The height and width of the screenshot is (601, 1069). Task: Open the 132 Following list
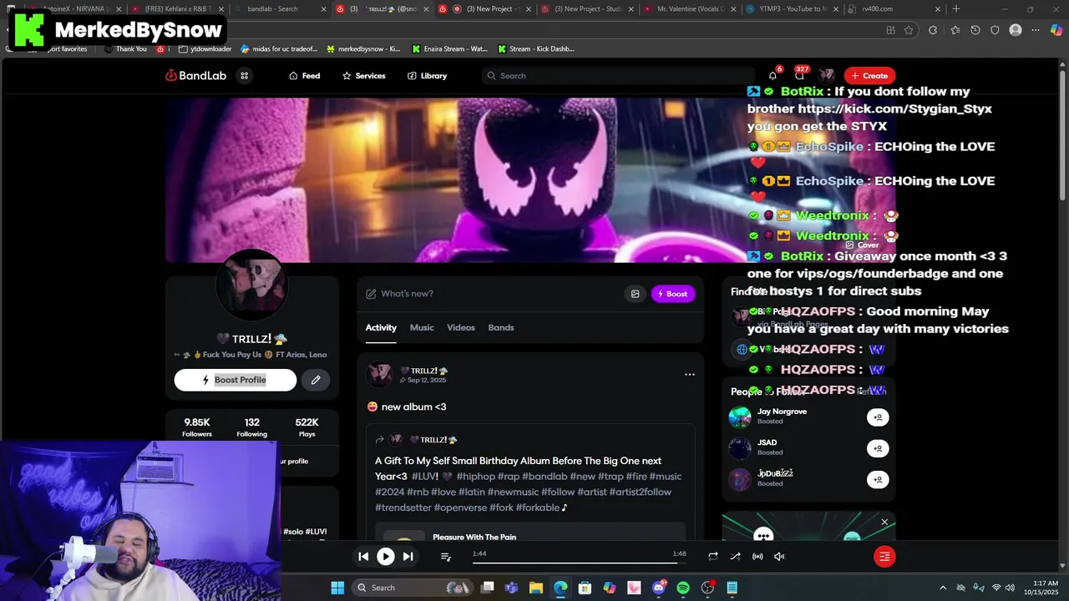coord(251,427)
